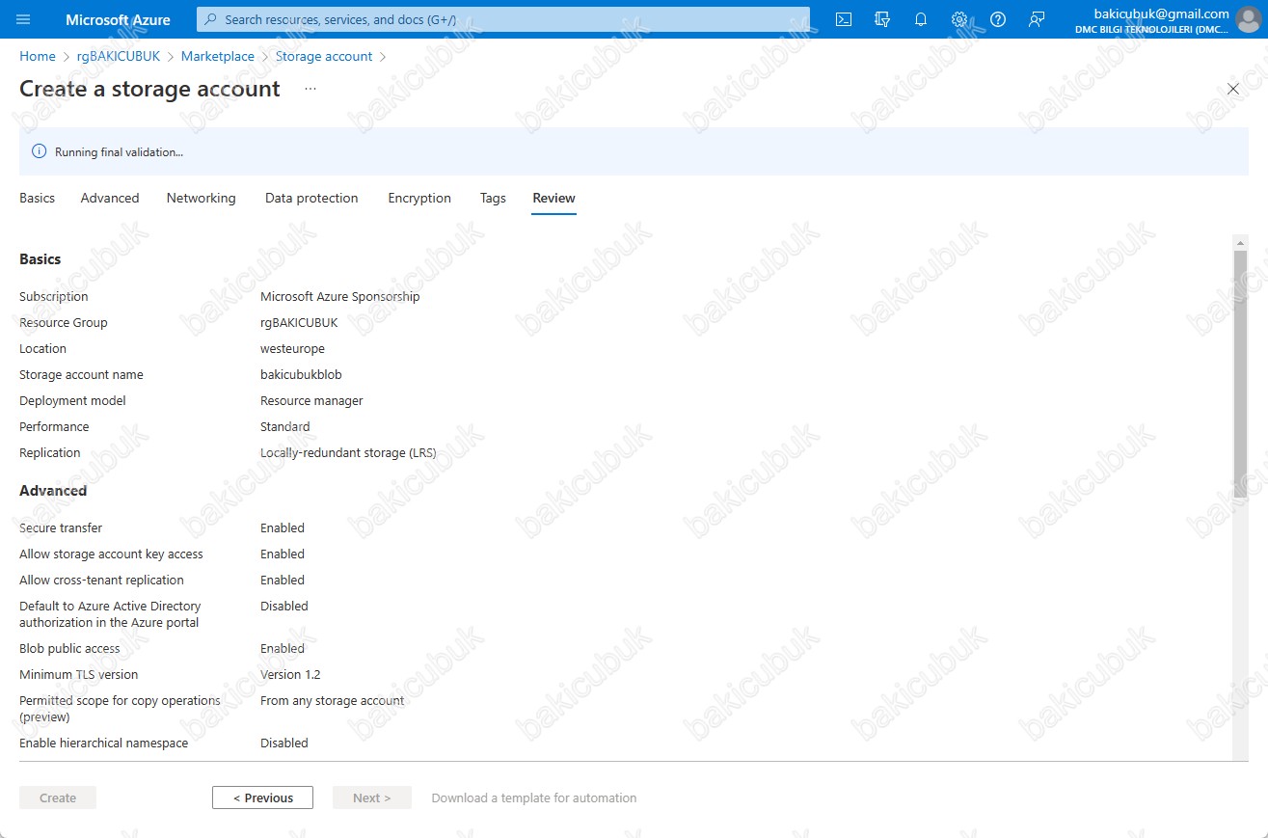This screenshot has width=1268, height=838.
Task: Open the Networking tab
Action: click(x=201, y=198)
